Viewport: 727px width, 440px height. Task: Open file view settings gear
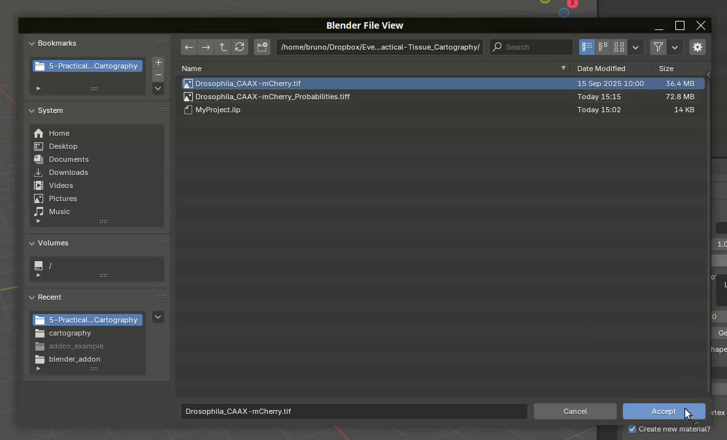pos(698,47)
